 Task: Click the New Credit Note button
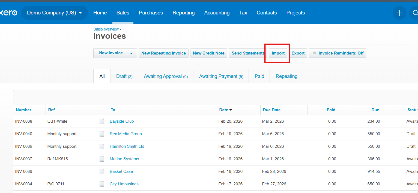209,53
